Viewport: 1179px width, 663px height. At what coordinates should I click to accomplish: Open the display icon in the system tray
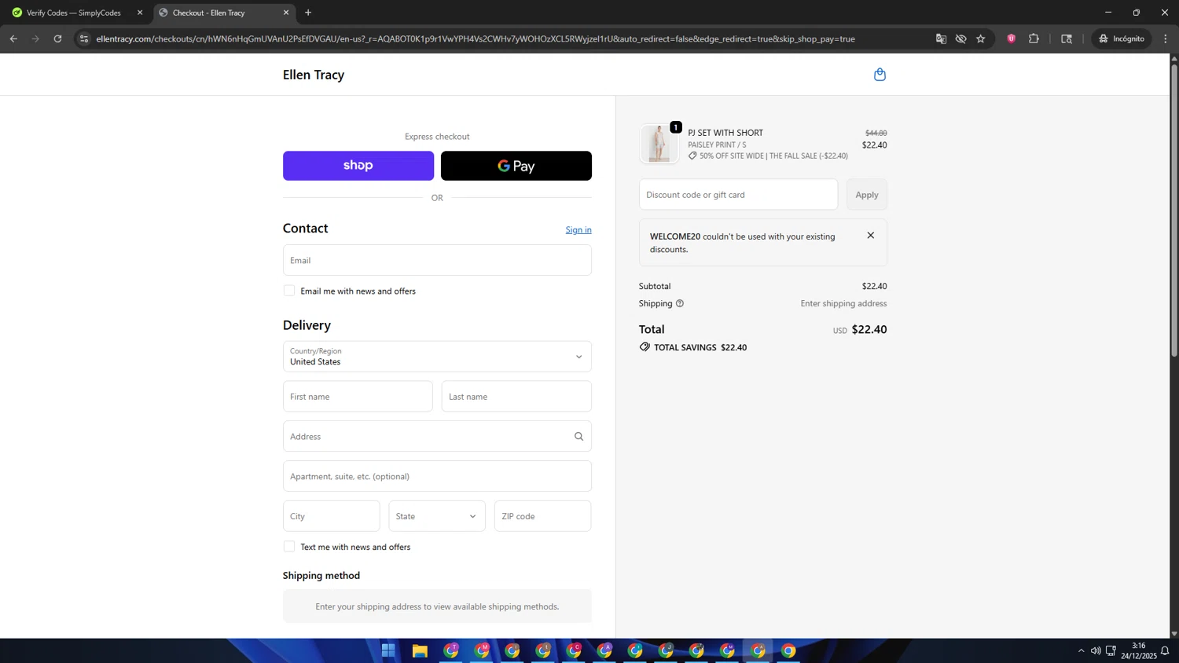[1111, 650]
